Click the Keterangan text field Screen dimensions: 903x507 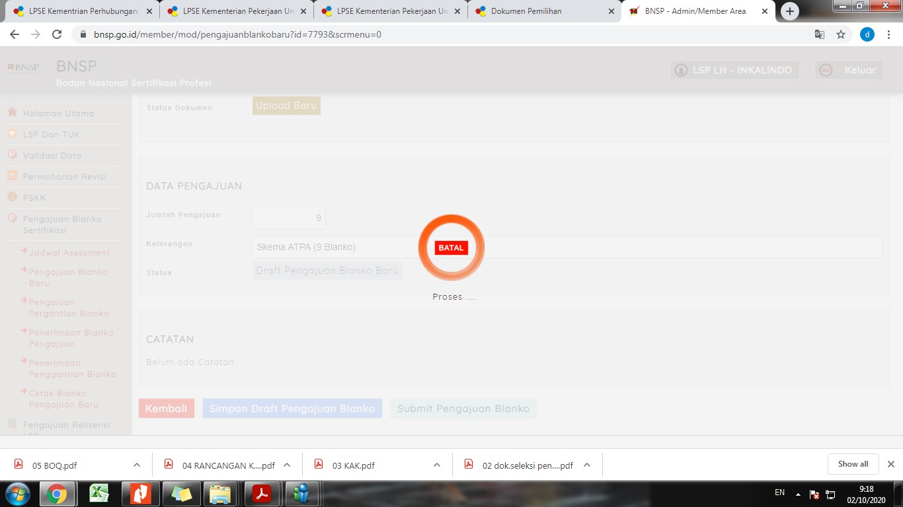point(567,247)
